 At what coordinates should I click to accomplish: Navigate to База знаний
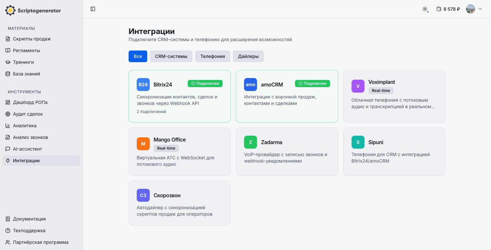[x=41, y=74]
